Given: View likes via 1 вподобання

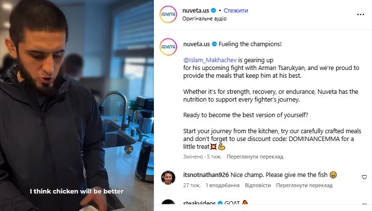Looking at the screenshot, I should click(223, 185).
